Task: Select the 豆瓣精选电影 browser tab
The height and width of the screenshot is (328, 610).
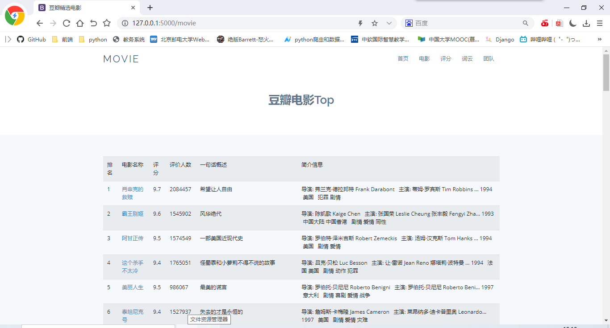Action: click(87, 8)
